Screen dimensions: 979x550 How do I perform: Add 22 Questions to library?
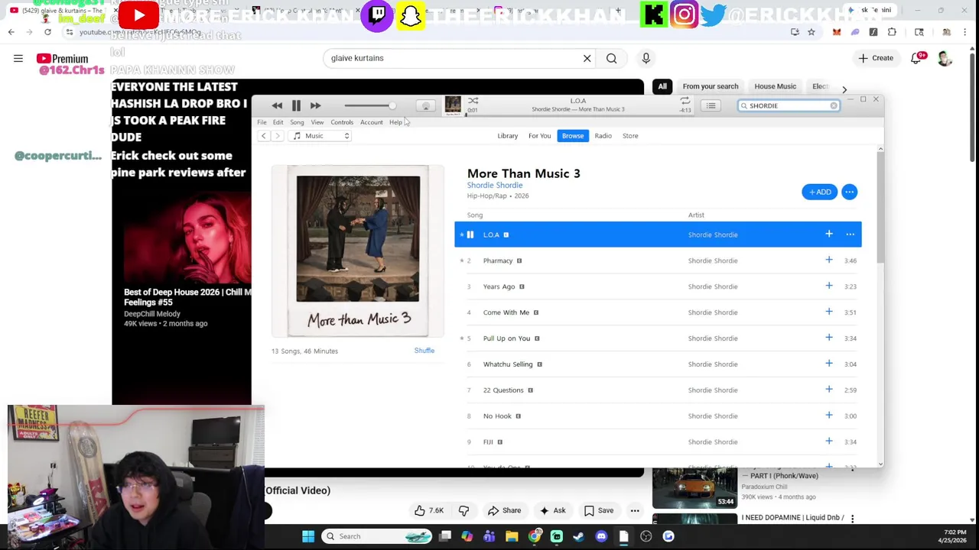829,390
